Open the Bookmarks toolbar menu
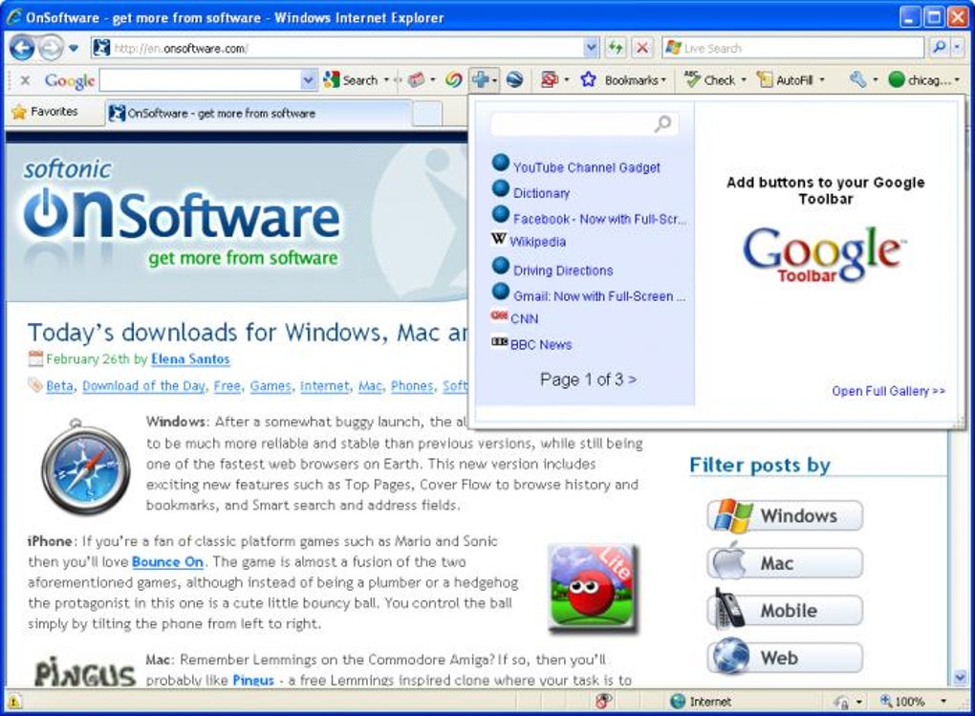 635,80
